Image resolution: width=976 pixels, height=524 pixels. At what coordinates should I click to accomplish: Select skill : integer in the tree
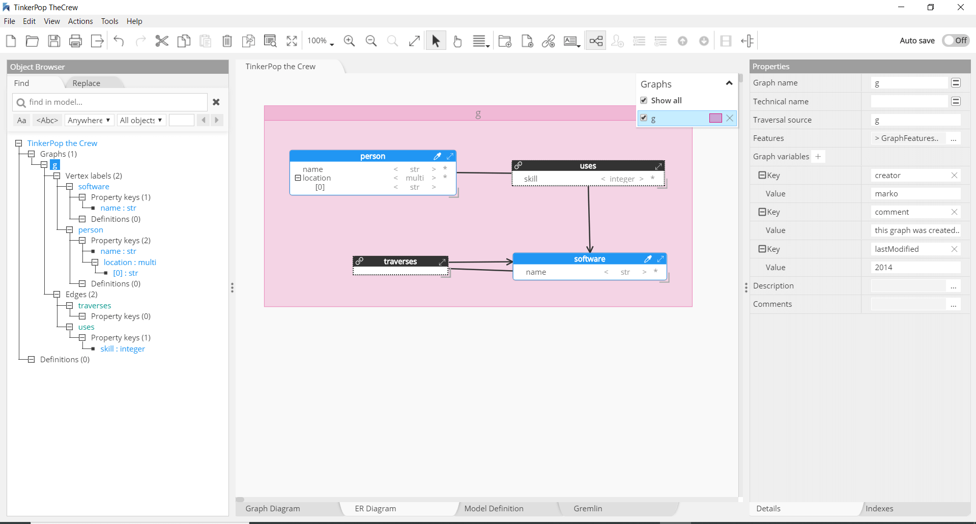(123, 348)
